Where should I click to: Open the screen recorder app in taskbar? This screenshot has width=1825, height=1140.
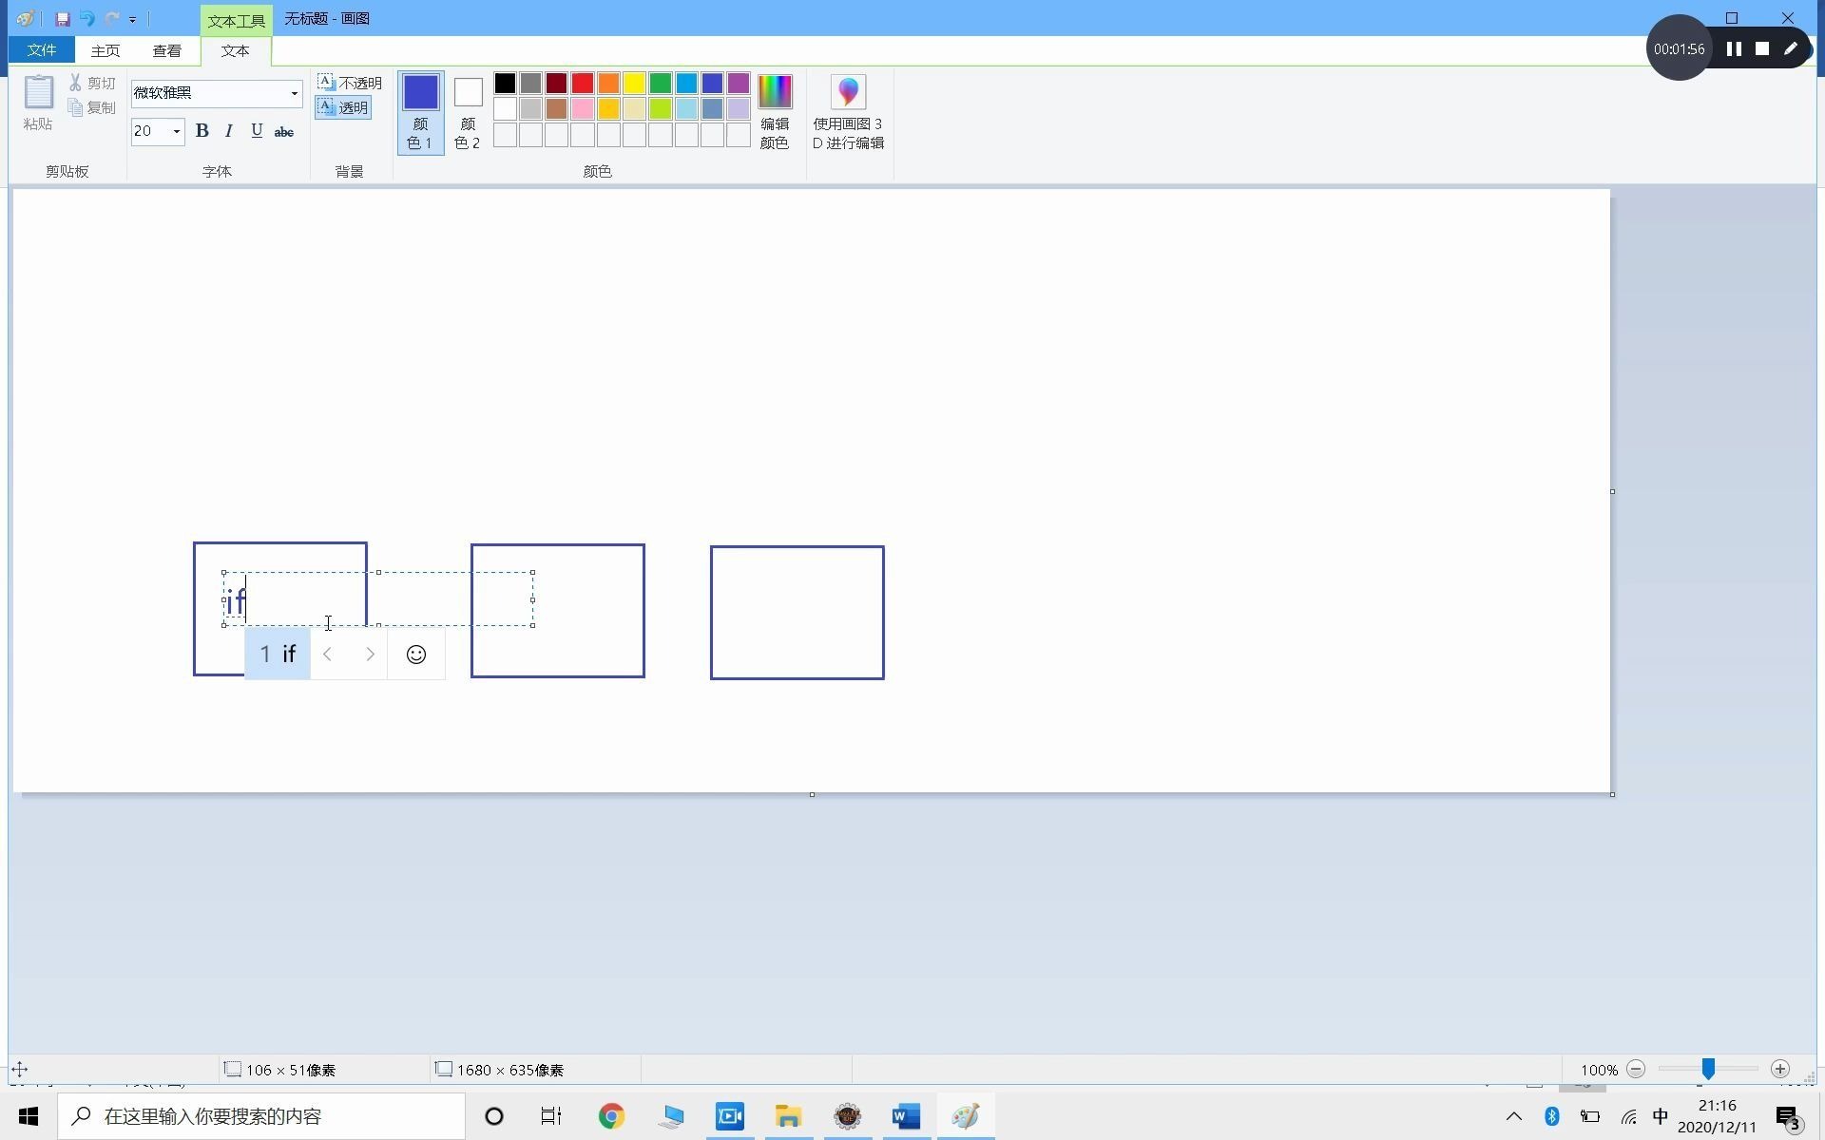(729, 1116)
